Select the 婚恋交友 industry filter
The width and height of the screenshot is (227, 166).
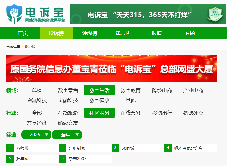coord(68,123)
